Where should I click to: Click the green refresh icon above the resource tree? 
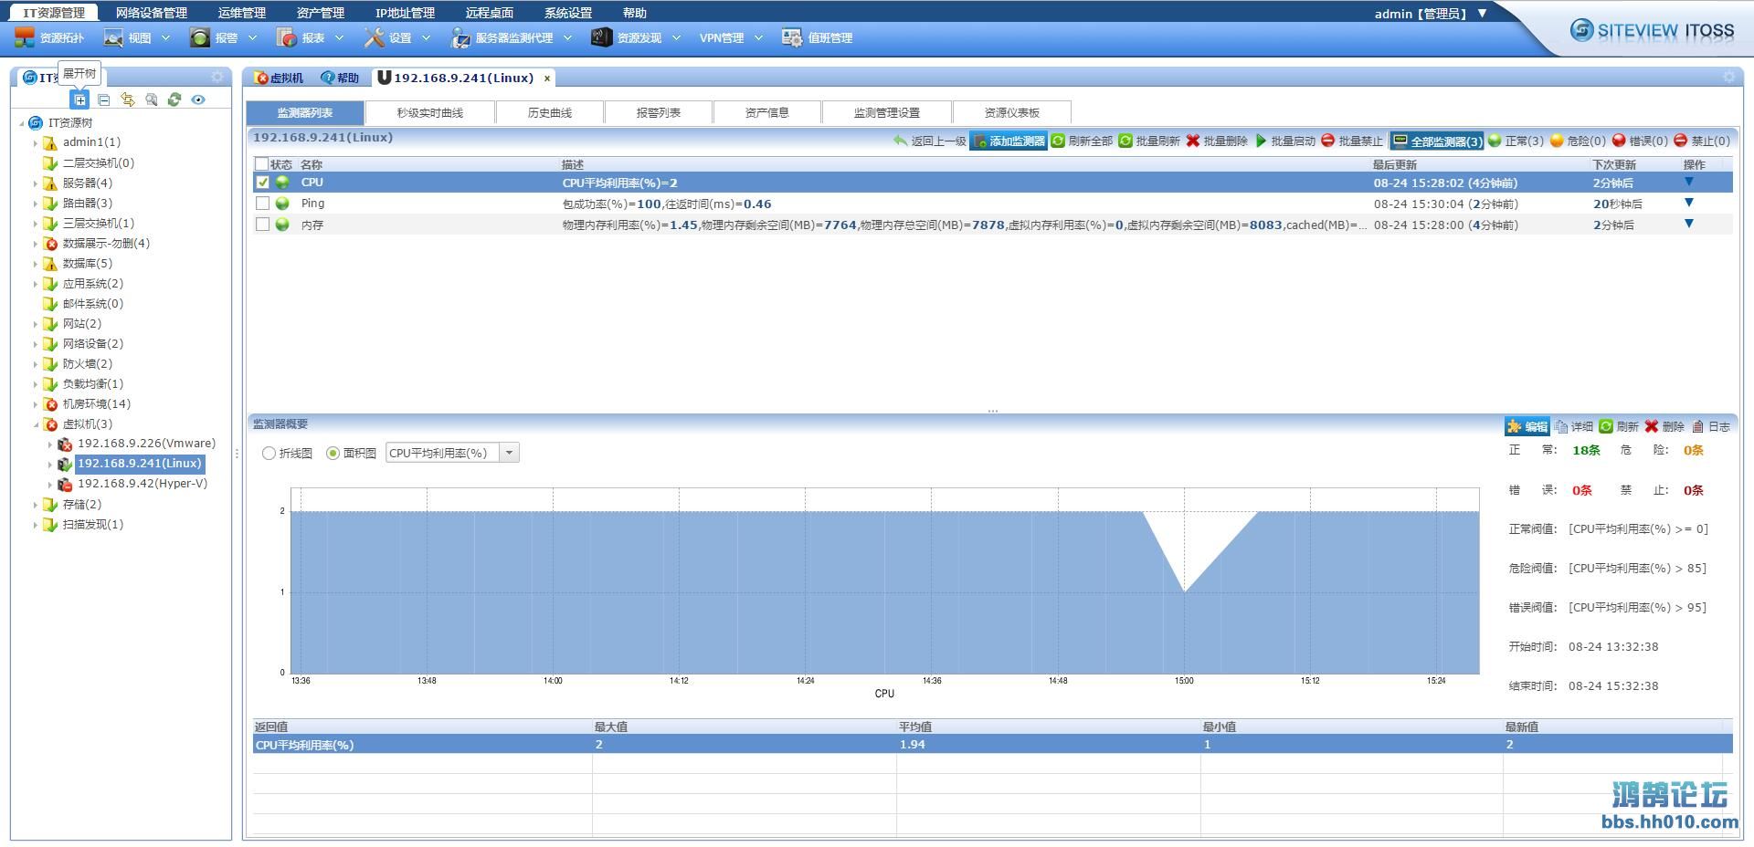(x=174, y=99)
